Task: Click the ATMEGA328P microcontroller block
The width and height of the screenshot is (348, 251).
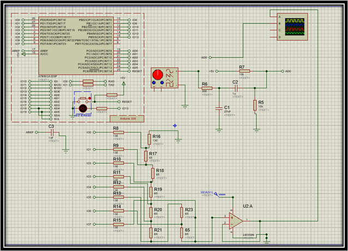Action: [76, 46]
